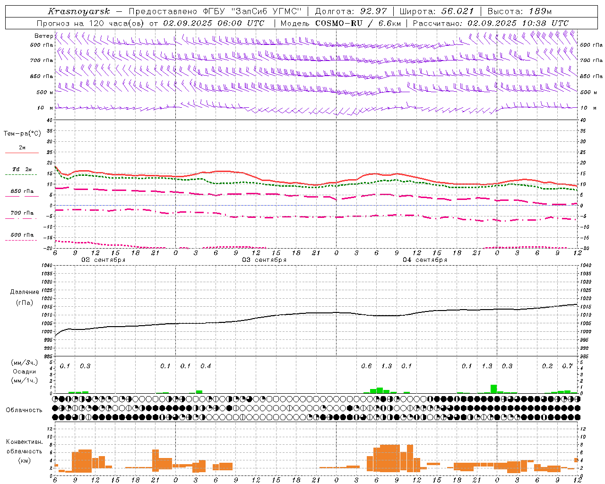This screenshot has width=605, height=484.
Task: Click the 1040 value on left pressure axis
Action: [47, 265]
